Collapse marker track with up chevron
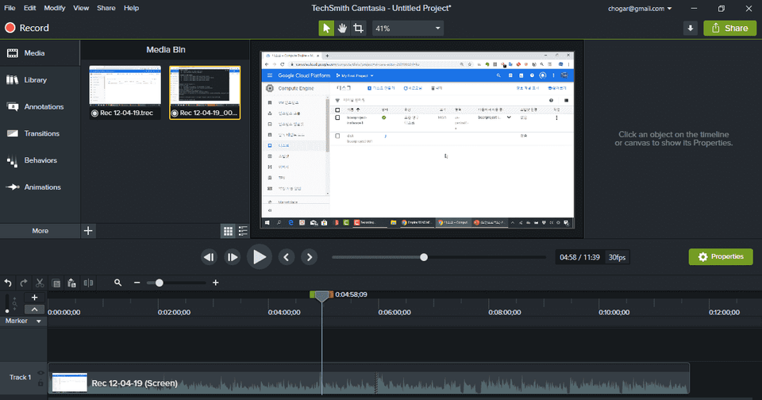The image size is (762, 400). point(34,309)
